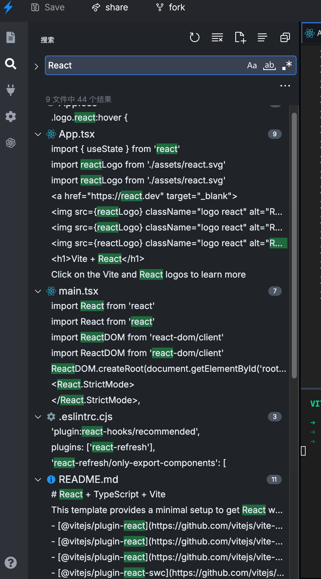
Task: Open the '<h1>Vite + React</h1>' search result
Action: click(x=98, y=259)
